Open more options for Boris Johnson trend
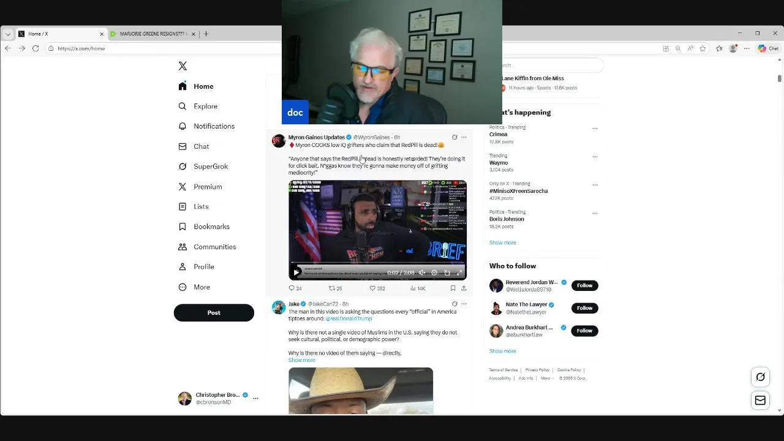784x441 pixels. tap(595, 213)
